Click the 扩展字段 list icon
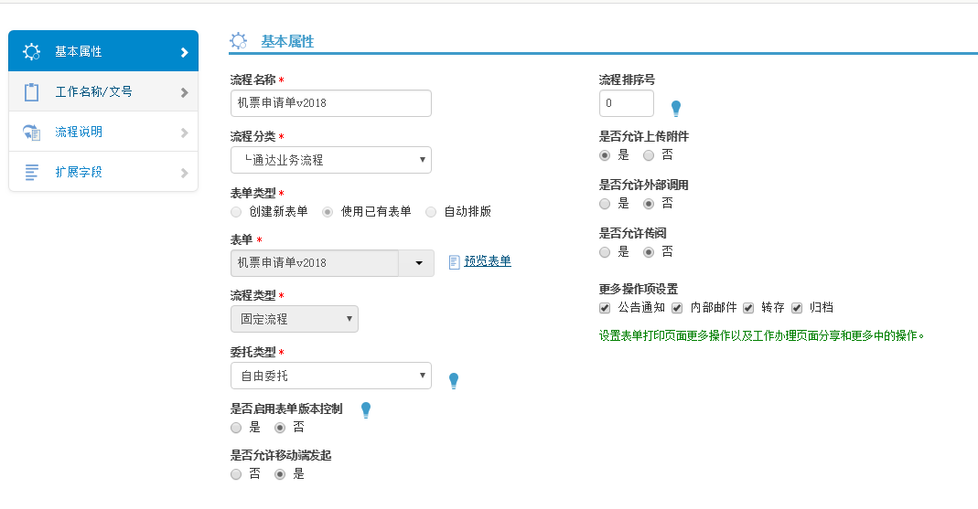The width and height of the screenshot is (978, 509). [31, 172]
